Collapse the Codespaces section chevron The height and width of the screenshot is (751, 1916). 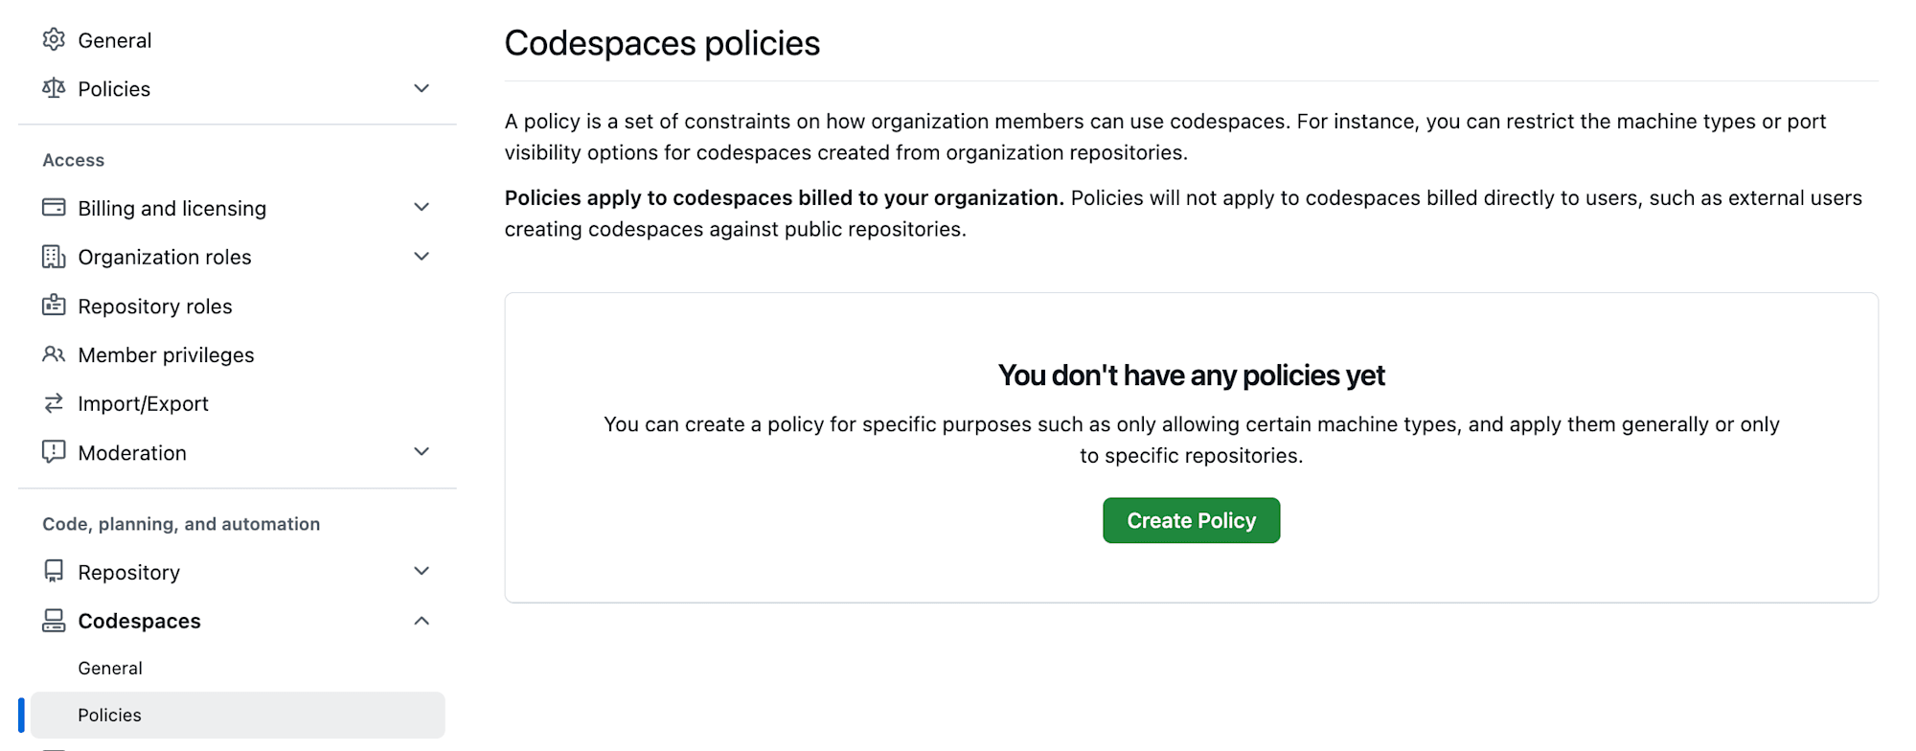[422, 621]
